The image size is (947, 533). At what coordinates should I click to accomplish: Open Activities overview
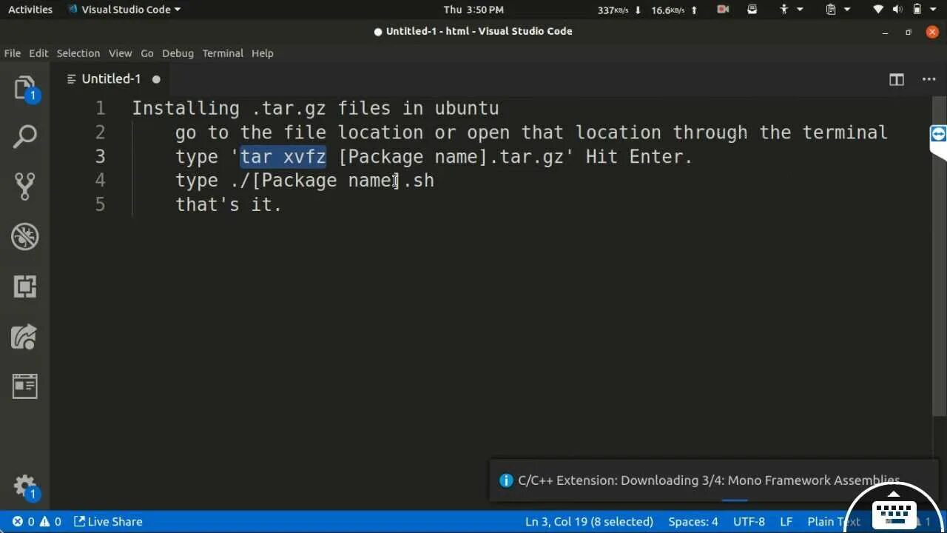30,10
